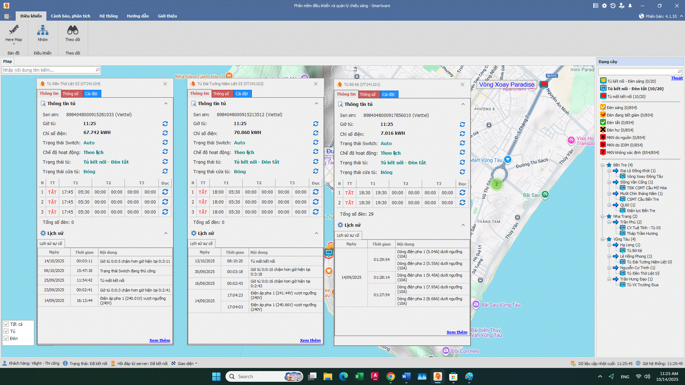
Task: Open the Giao diện dropdown in status bar
Action: [186, 364]
